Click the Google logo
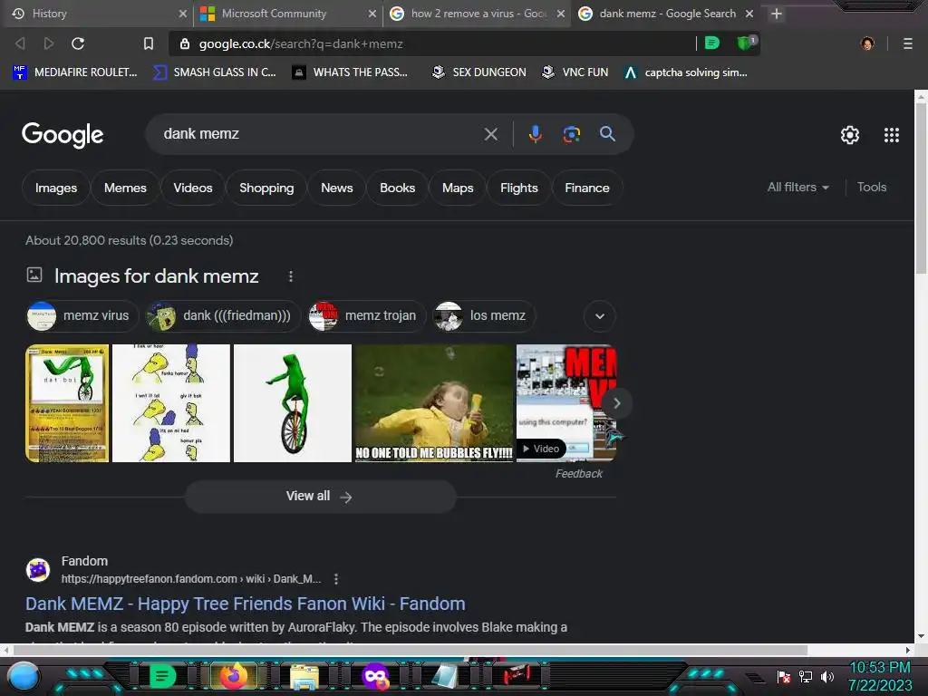The height and width of the screenshot is (696, 928). click(x=63, y=135)
